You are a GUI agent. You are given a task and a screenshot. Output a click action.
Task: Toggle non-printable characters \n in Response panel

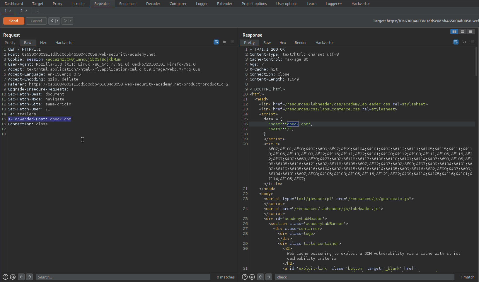tap(464, 42)
